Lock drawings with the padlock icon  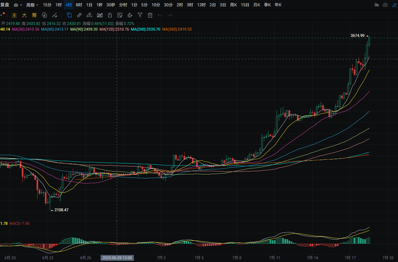[110, 15]
